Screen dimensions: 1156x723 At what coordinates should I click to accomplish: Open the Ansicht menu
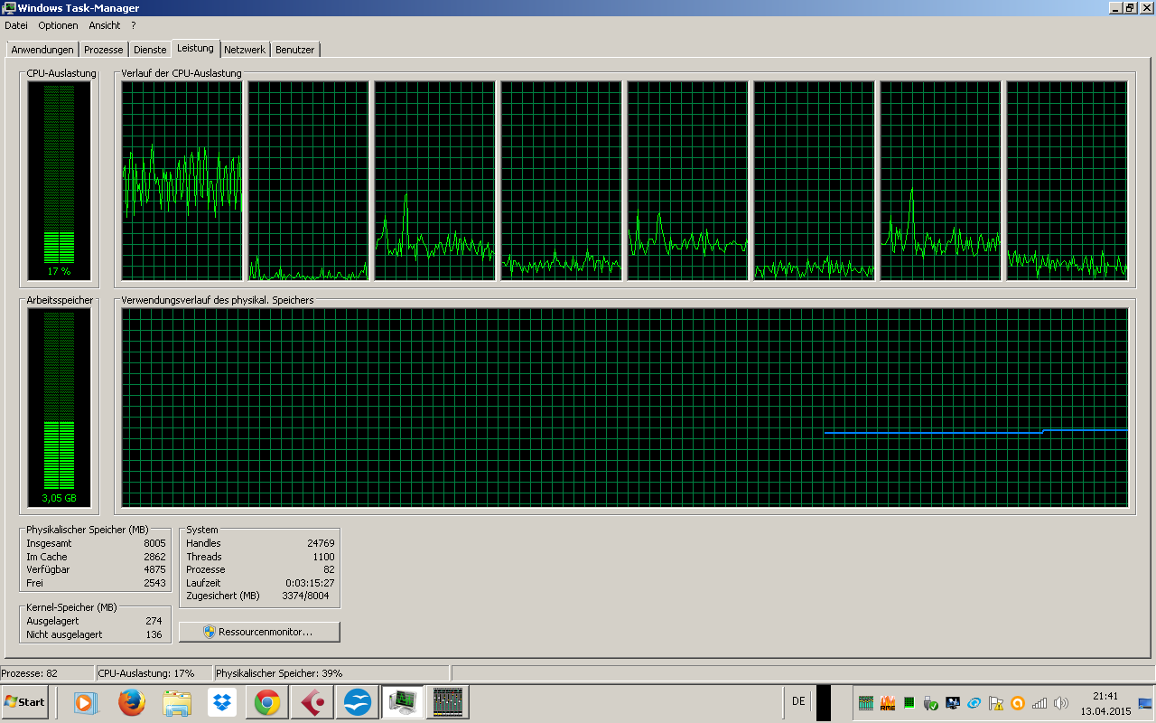coord(105,25)
